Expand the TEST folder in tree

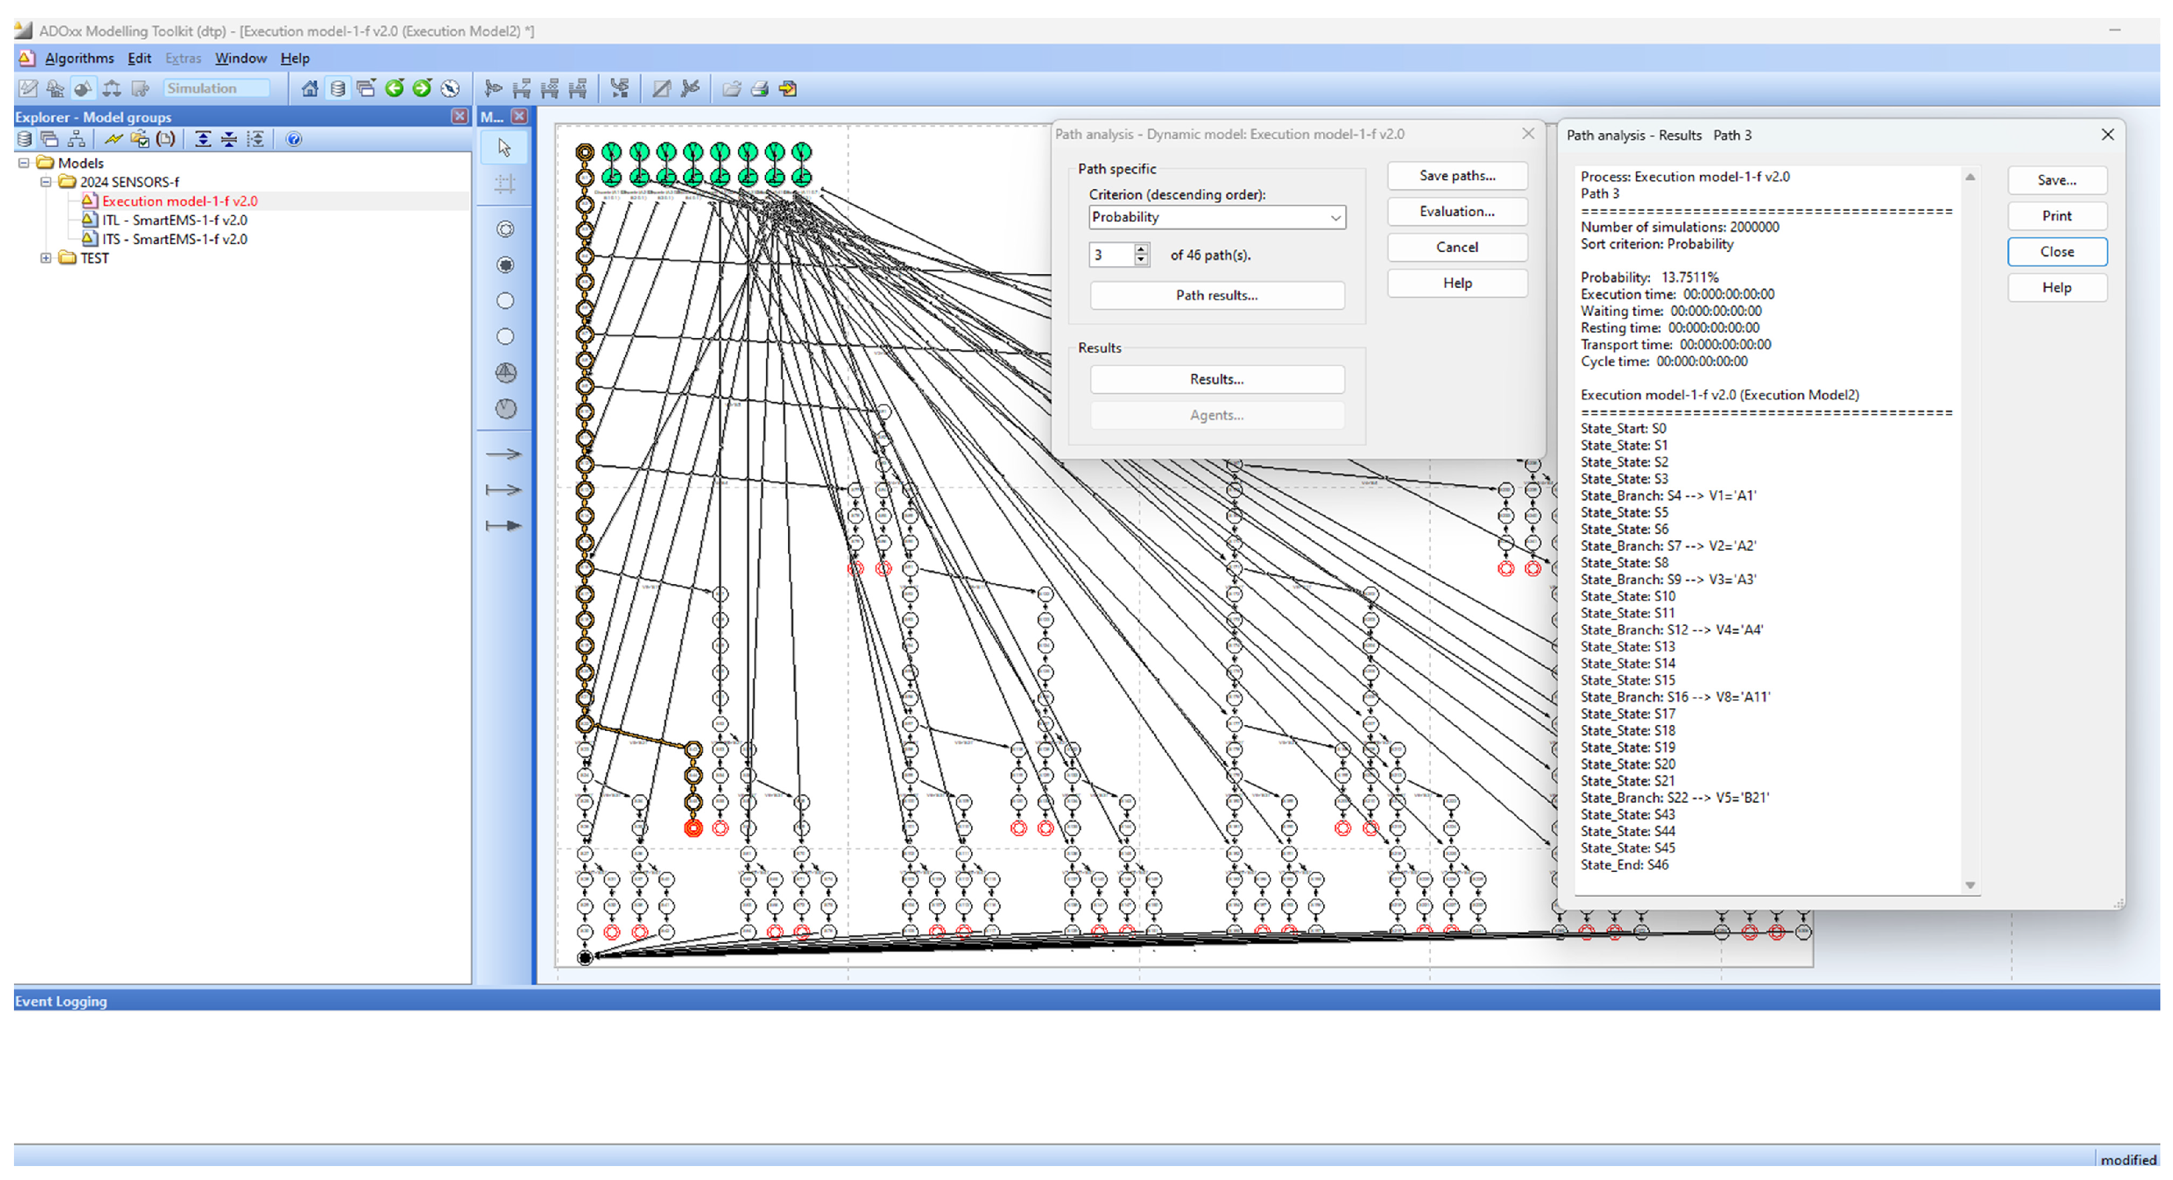[45, 258]
